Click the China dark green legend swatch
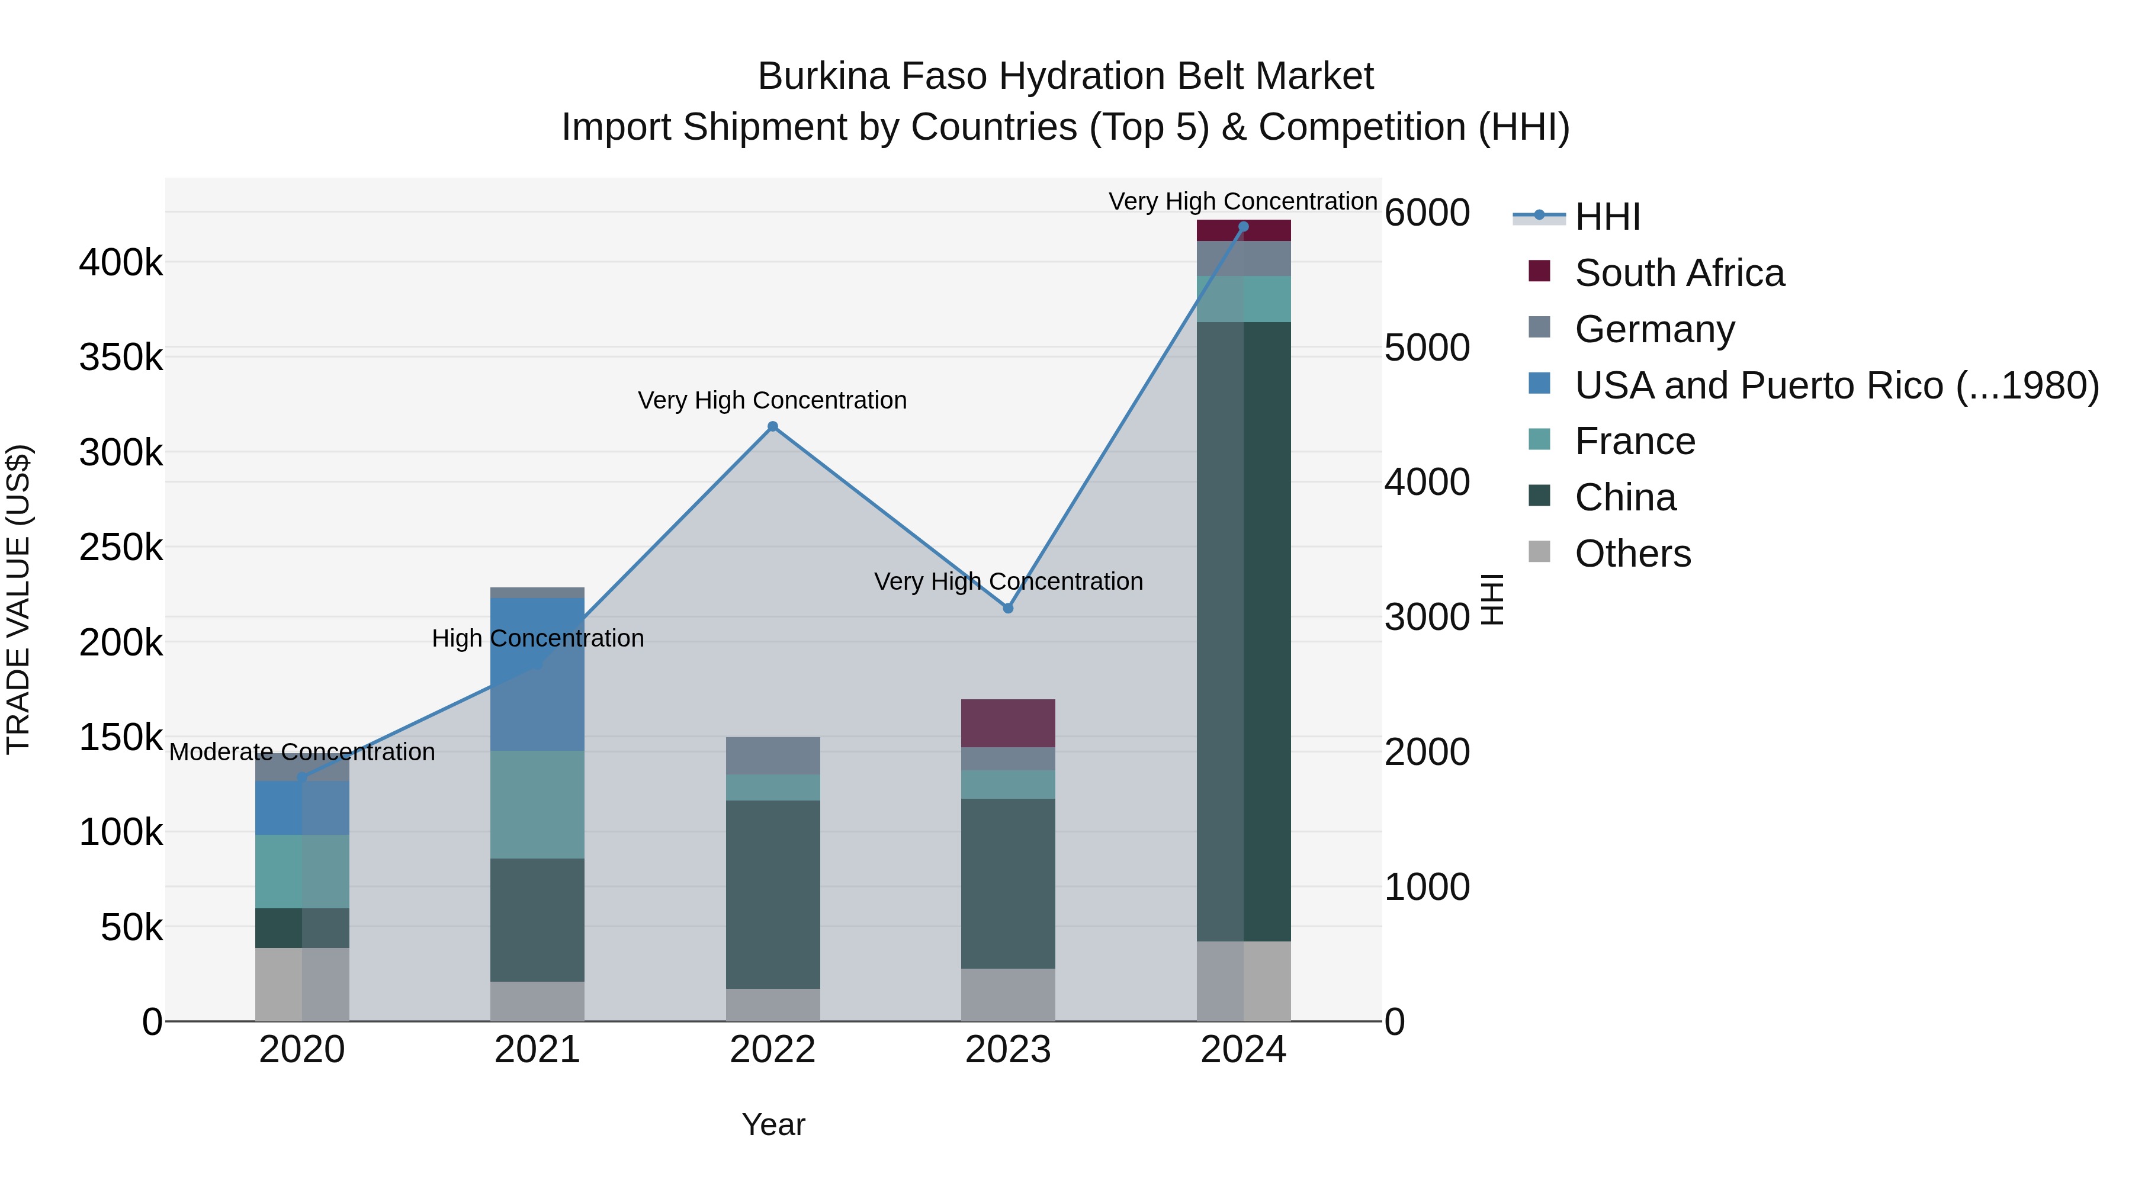This screenshot has height=1199, width=2132. [x=1539, y=496]
